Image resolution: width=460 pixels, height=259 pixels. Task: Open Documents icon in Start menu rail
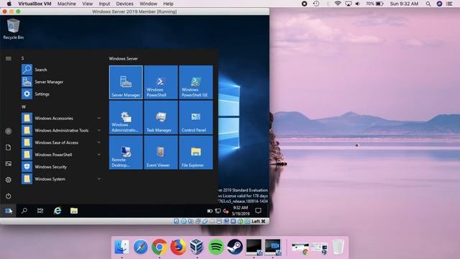tap(8, 147)
